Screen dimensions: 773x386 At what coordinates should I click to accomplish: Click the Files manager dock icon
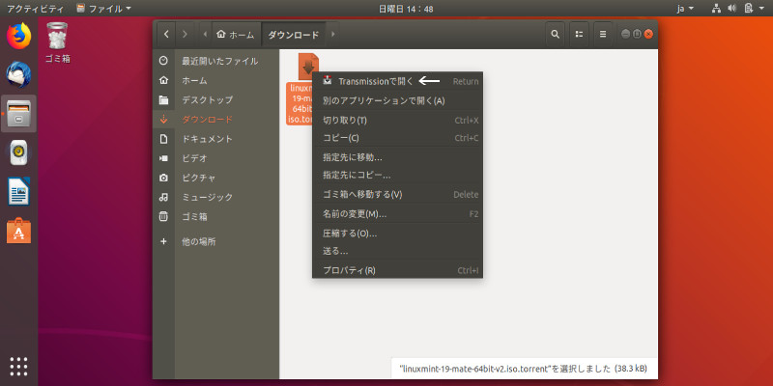[18, 114]
